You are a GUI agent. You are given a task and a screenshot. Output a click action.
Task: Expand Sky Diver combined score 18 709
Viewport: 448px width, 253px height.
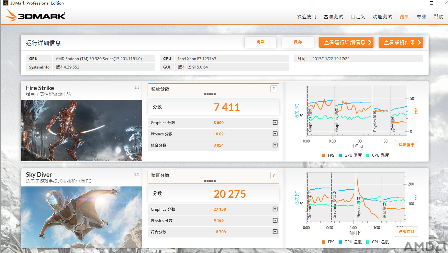pyautogui.click(x=275, y=232)
